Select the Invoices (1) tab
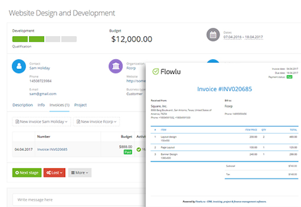 click(x=59, y=105)
